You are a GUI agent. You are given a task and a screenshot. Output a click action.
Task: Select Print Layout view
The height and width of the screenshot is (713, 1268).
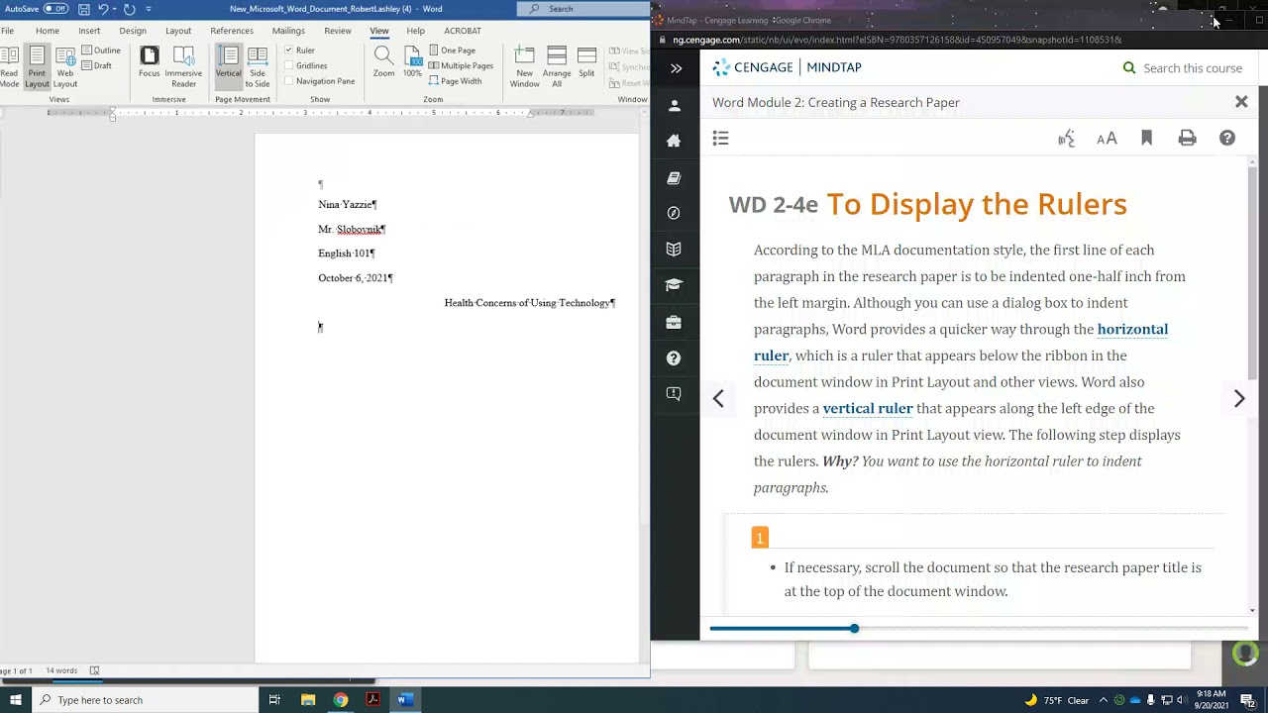pos(37,66)
